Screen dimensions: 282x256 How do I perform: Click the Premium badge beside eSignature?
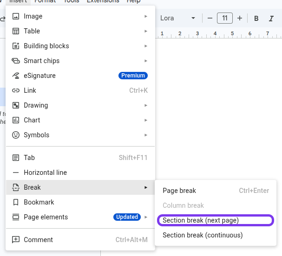point(133,76)
